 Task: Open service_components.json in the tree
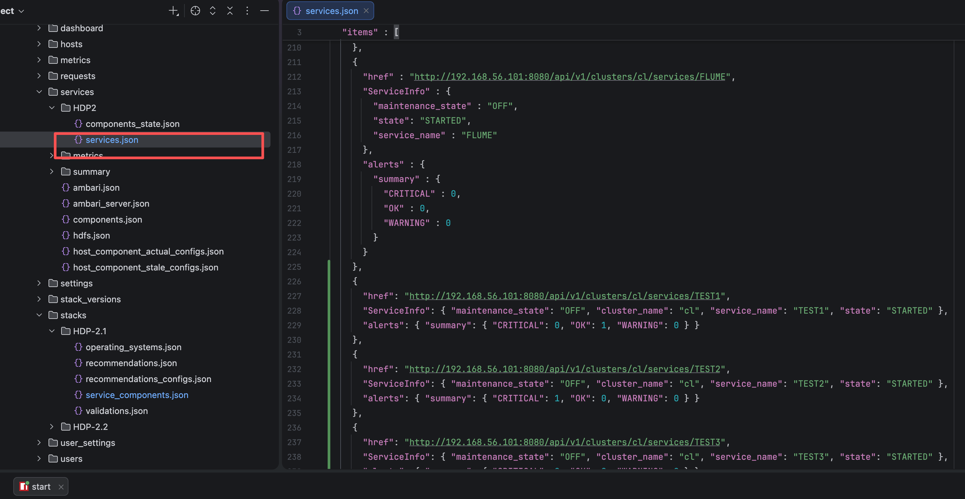[137, 395]
